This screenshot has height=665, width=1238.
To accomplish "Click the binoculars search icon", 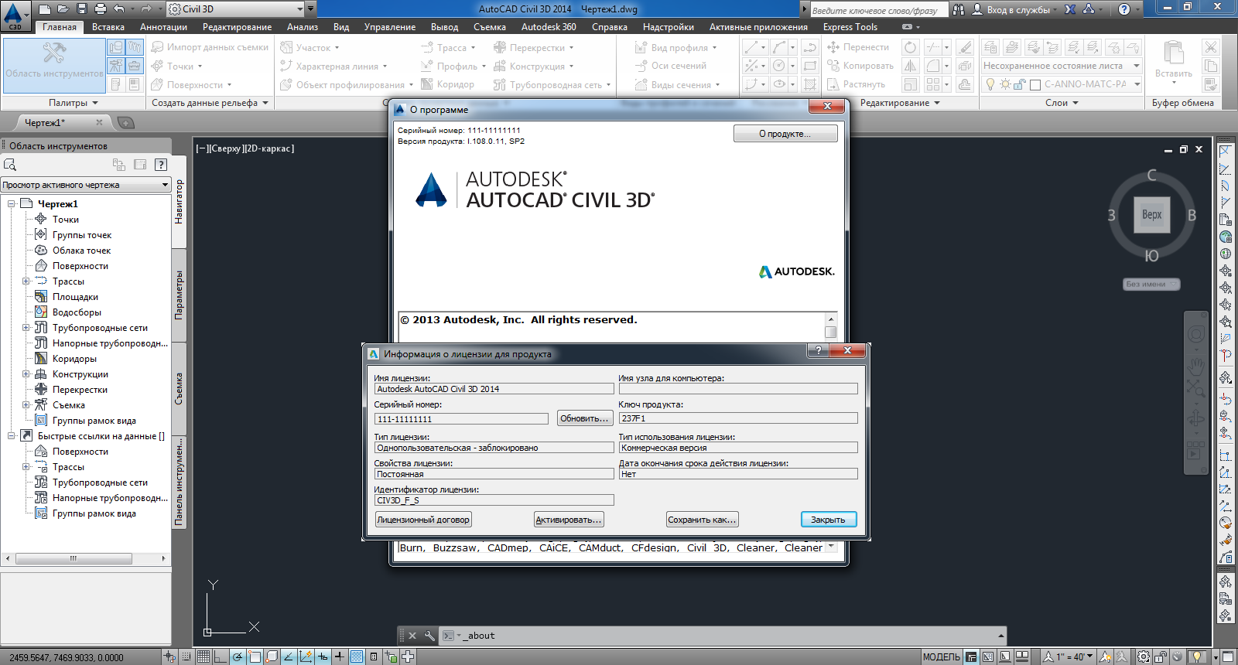I will 959,9.
